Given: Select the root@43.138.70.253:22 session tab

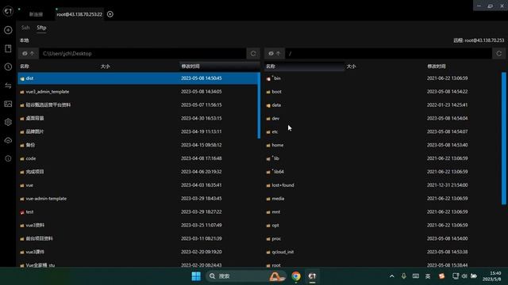Looking at the screenshot, I should pos(79,14).
